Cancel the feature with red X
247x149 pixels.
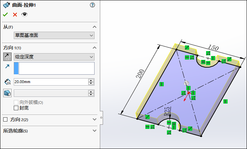click(x=15, y=14)
